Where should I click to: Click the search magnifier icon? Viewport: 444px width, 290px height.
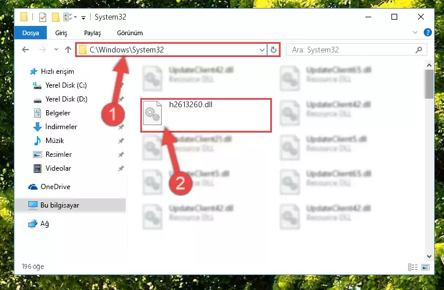point(419,50)
